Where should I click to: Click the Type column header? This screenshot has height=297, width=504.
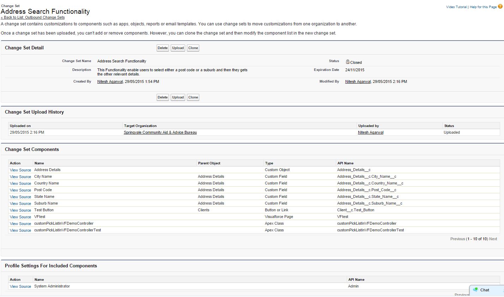269,163
